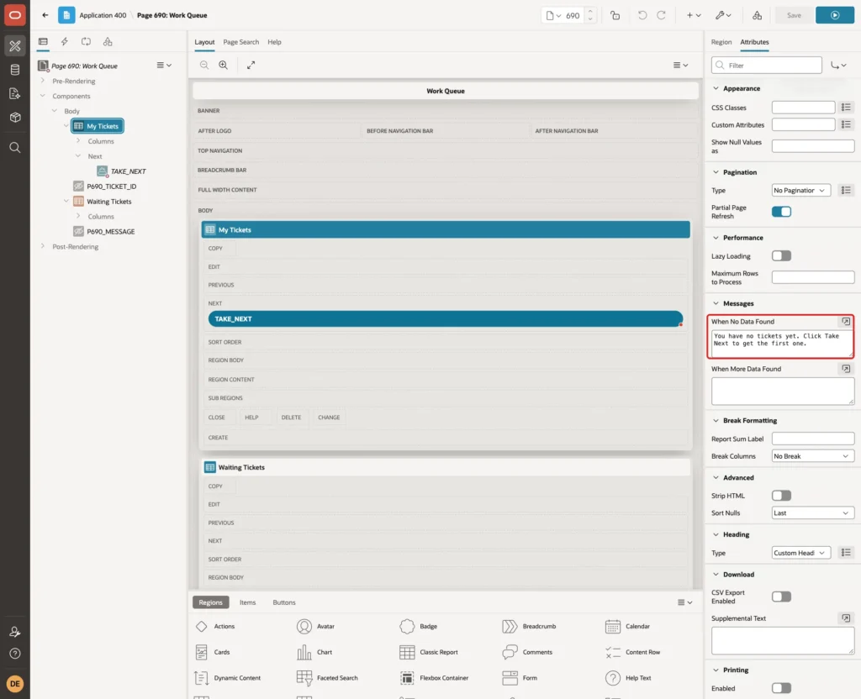Run the page with the play button
Image resolution: width=861 pixels, height=699 pixels.
(835, 15)
